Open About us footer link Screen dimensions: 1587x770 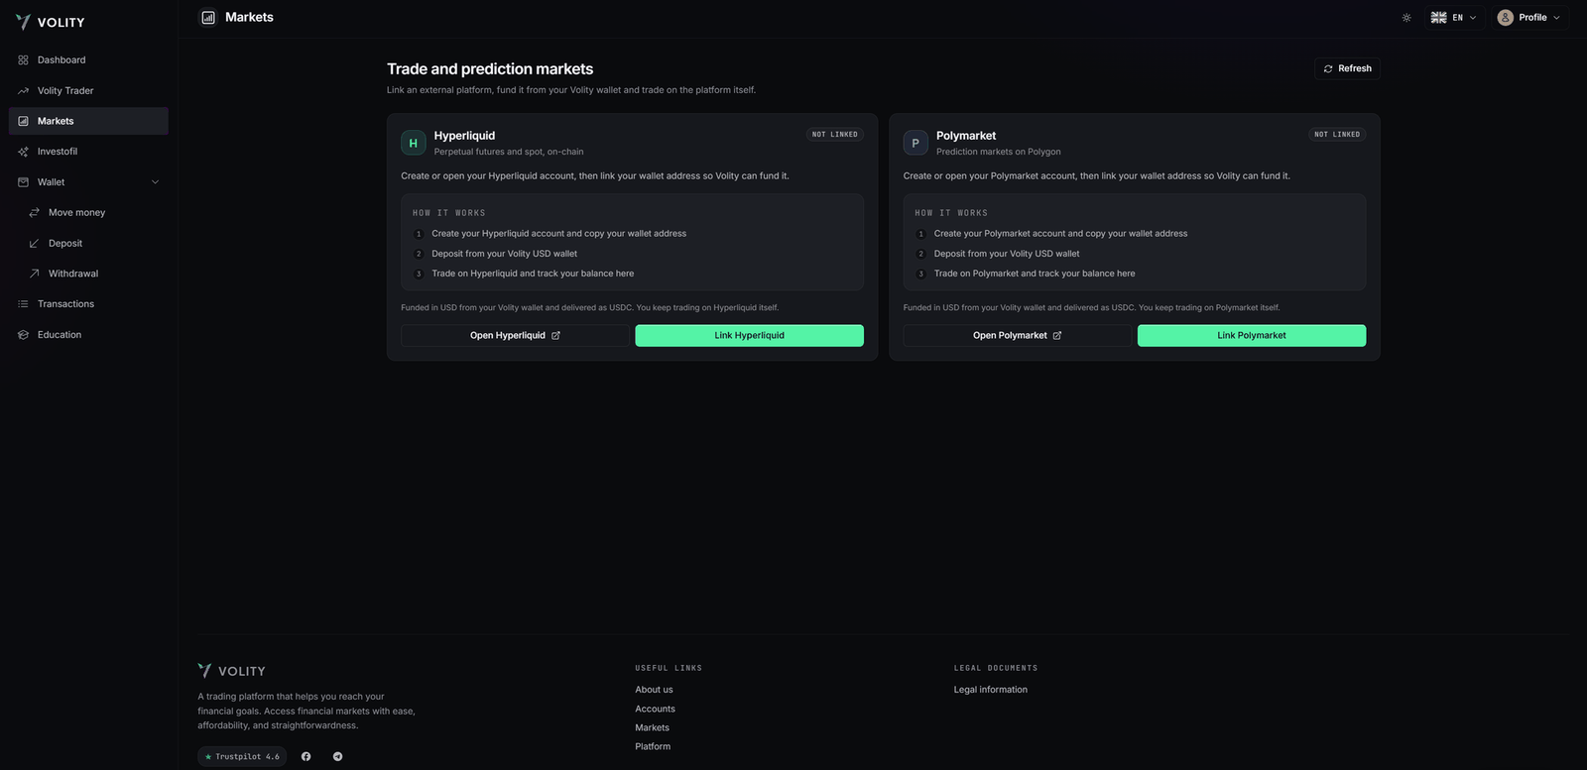tap(655, 690)
